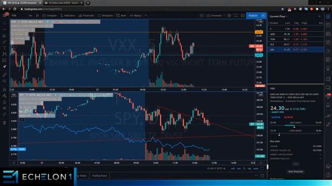The height and width of the screenshot is (186, 332).
Task: Select the zoom in tool
Action: click(x=5, y=81)
